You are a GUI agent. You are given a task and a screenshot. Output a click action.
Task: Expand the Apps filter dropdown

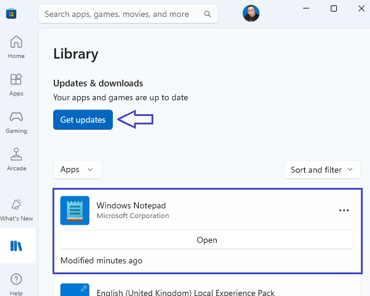coord(77,170)
